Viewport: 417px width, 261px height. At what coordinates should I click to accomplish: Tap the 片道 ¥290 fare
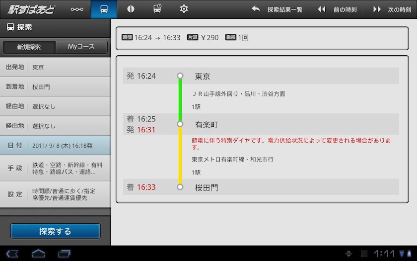203,38
